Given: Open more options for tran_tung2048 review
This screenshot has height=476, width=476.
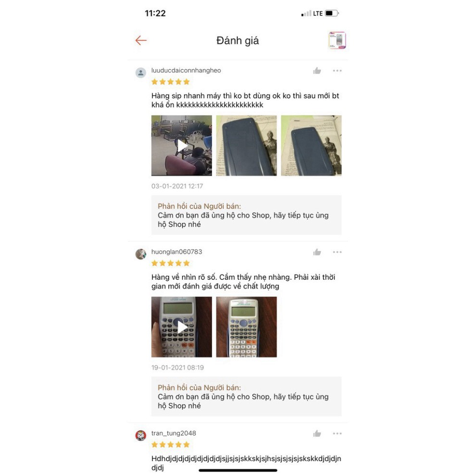Looking at the screenshot, I should 337,434.
